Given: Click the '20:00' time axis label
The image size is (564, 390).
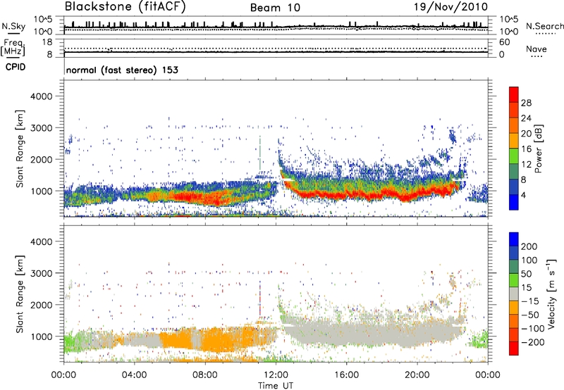Looking at the screenshot, I should 417,375.
